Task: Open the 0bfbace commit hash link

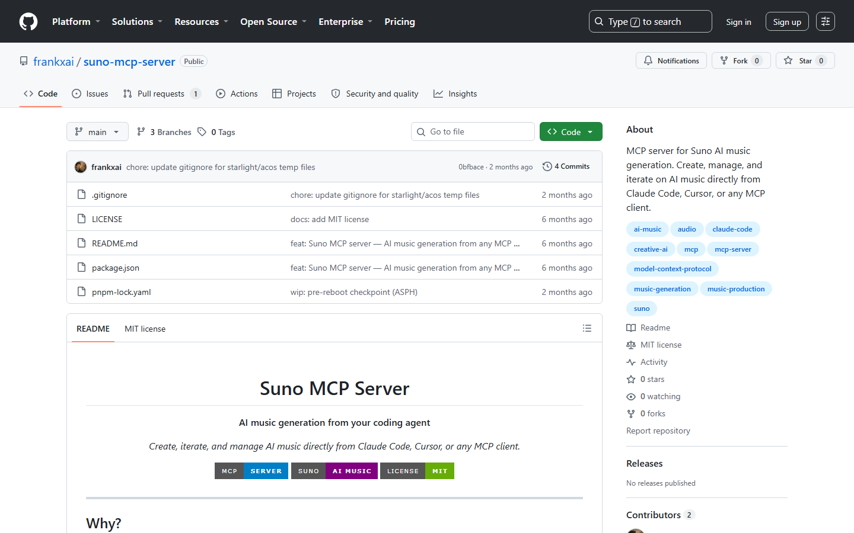Action: point(471,167)
